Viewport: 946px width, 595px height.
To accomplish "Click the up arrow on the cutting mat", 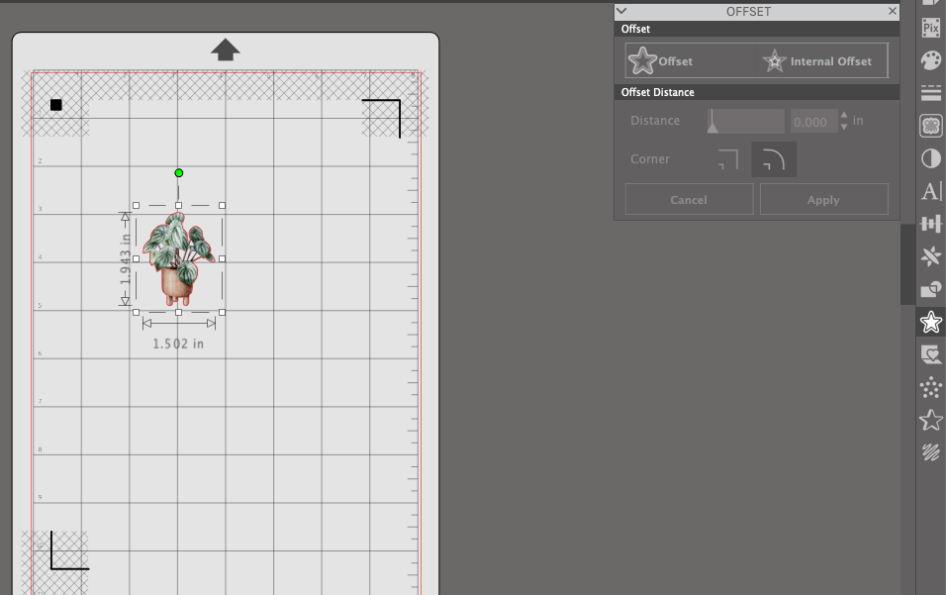I will [225, 50].
